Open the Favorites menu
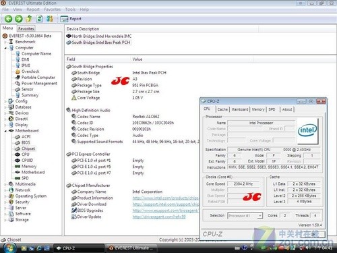 click(x=53, y=9)
